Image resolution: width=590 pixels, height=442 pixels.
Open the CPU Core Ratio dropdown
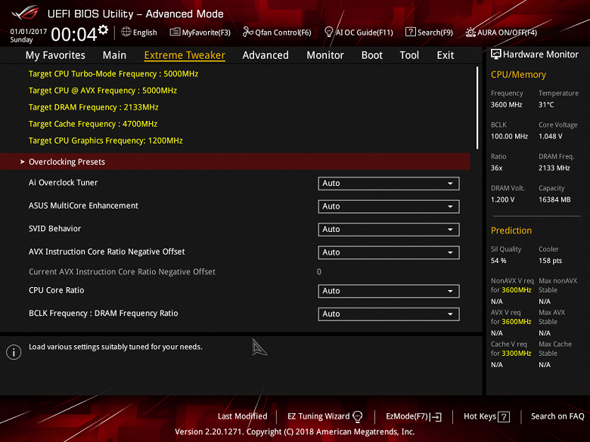click(389, 291)
